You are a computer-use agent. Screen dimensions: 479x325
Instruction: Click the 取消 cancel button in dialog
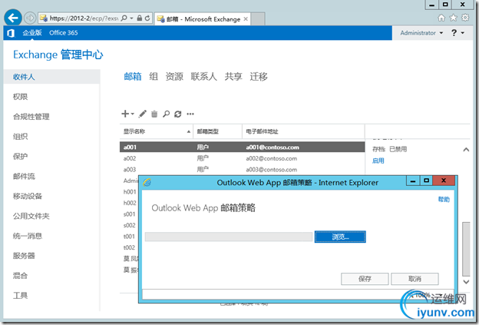pyautogui.click(x=415, y=279)
